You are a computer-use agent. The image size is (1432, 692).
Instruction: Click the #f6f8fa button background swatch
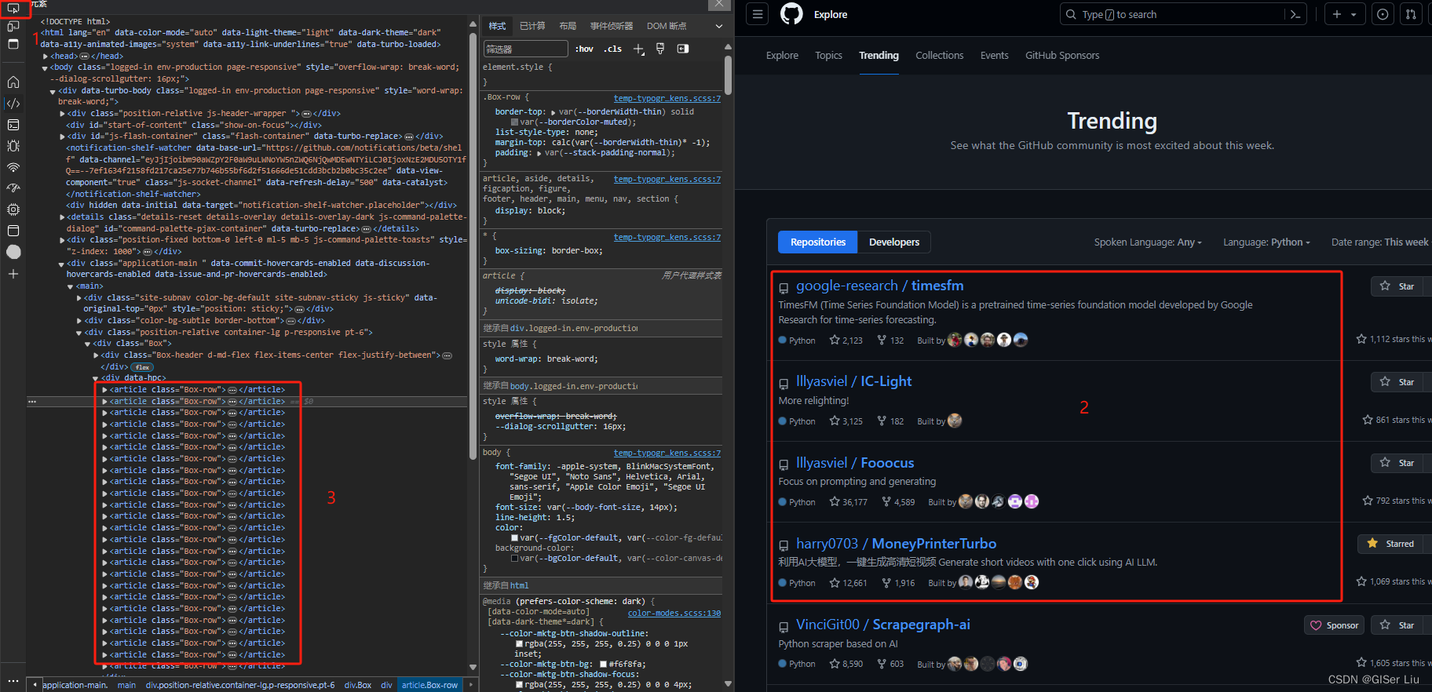[603, 665]
